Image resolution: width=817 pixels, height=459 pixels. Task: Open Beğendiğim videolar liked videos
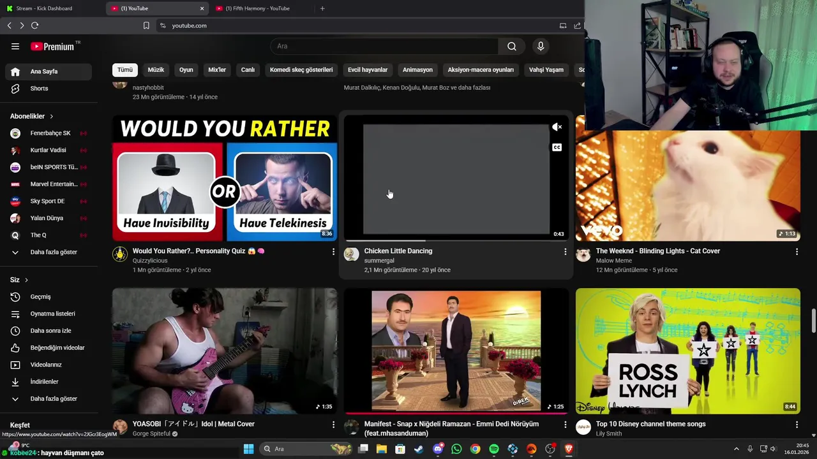click(49, 347)
